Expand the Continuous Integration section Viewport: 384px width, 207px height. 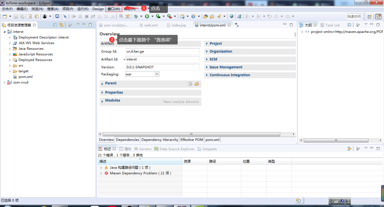click(207, 75)
